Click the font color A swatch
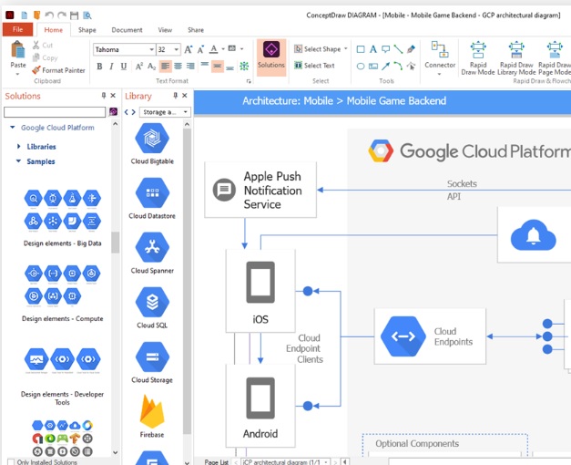Screen dimensions: 571x465 [214, 49]
